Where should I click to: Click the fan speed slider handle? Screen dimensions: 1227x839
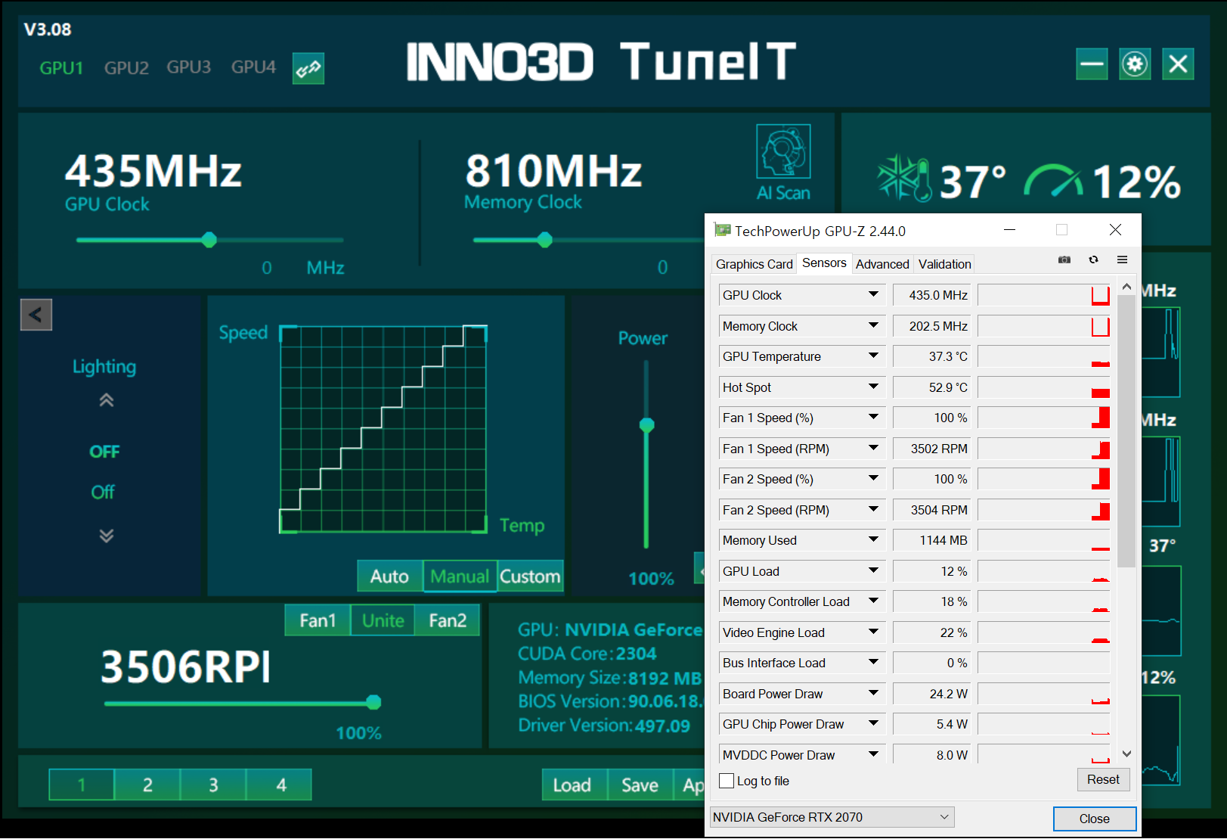point(373,702)
